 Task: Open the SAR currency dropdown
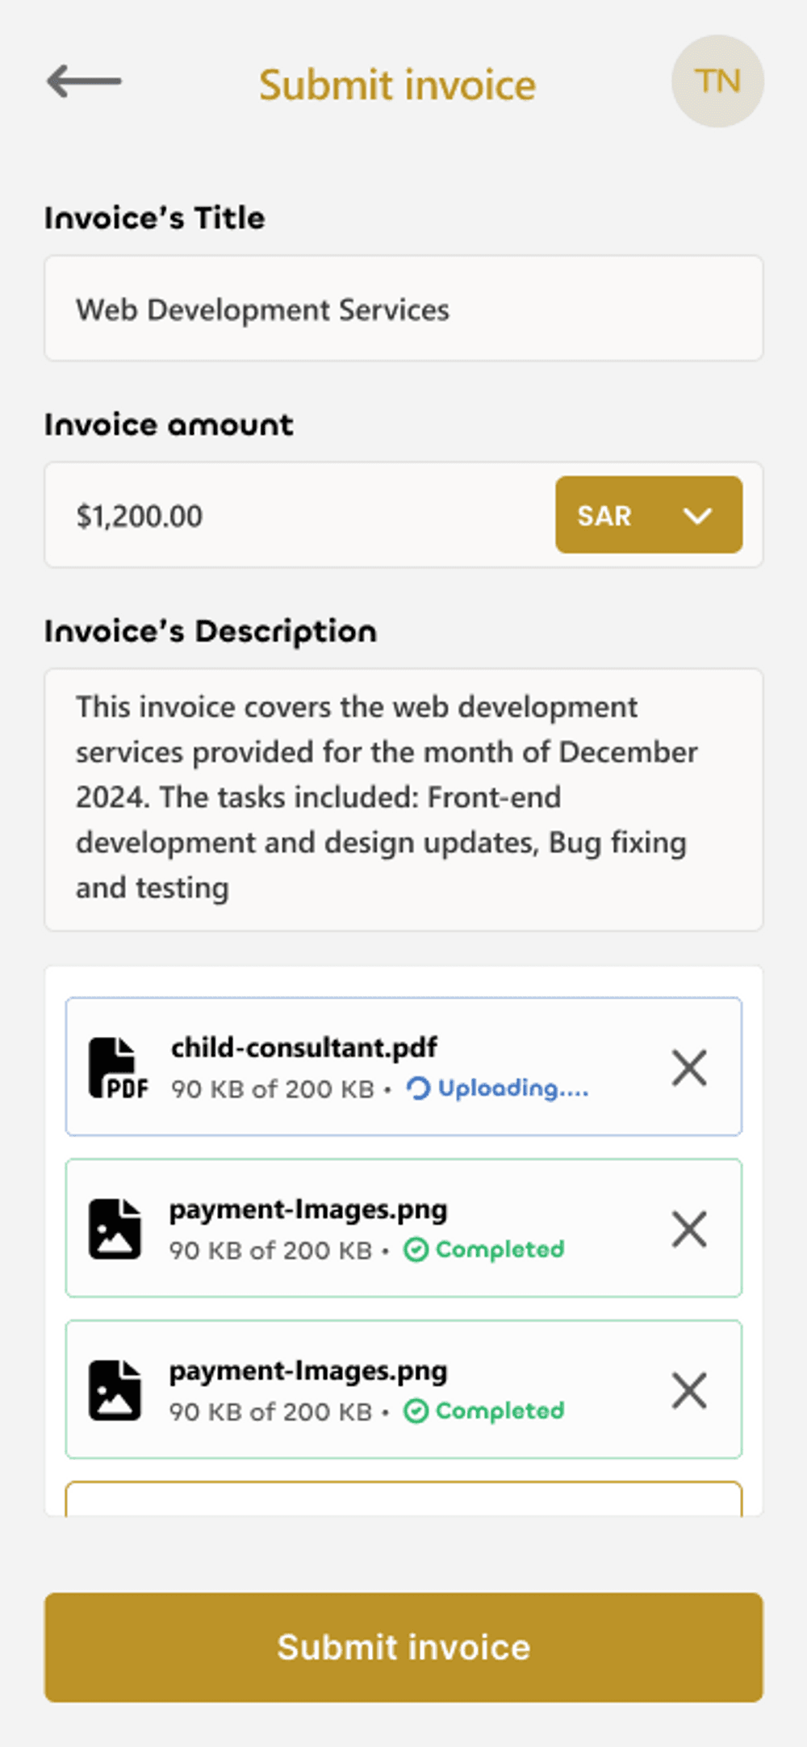click(x=648, y=515)
